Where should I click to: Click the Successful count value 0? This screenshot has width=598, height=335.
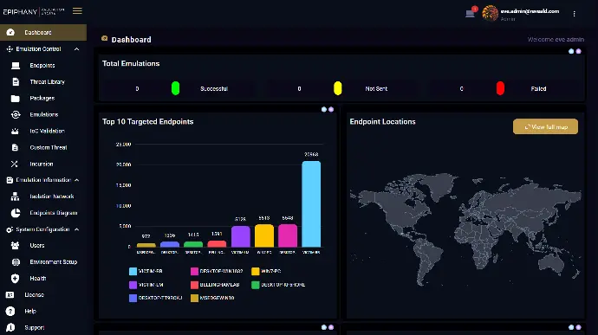[137, 89]
